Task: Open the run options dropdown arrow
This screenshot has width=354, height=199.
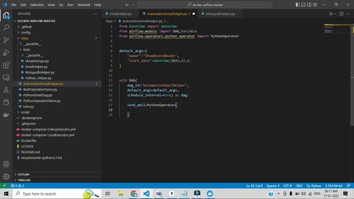Action: (x=335, y=14)
